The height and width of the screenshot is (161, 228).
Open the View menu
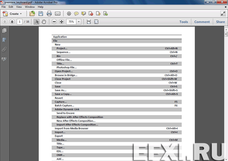pyautogui.click(x=19, y=7)
